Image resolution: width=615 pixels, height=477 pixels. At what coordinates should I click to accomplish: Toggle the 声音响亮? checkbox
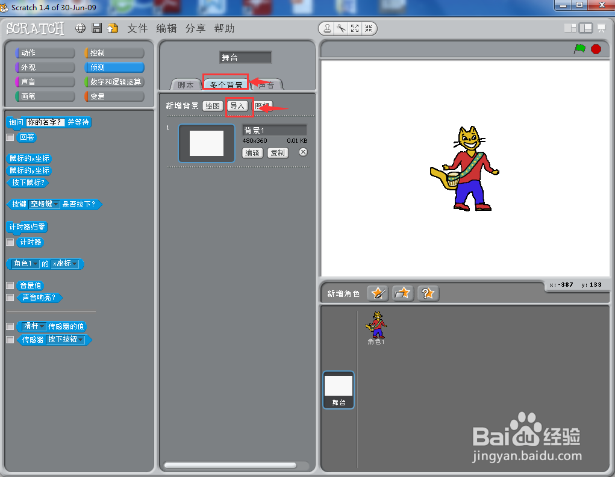tap(10, 298)
